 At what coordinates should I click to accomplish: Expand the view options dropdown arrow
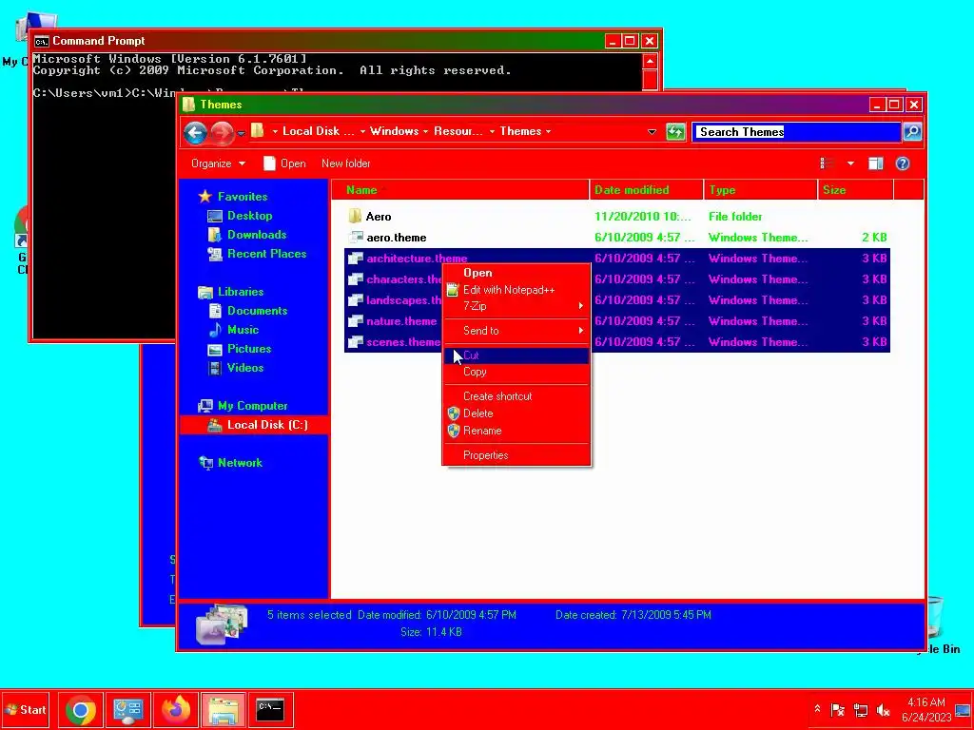(x=850, y=163)
